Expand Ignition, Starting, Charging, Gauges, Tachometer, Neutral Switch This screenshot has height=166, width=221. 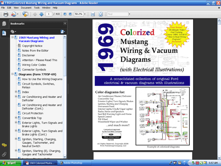16,139
